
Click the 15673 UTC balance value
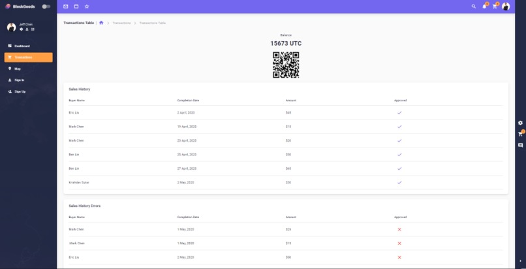coord(286,44)
